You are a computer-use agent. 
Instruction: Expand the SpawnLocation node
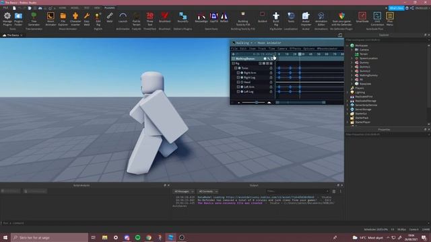tap(352, 58)
